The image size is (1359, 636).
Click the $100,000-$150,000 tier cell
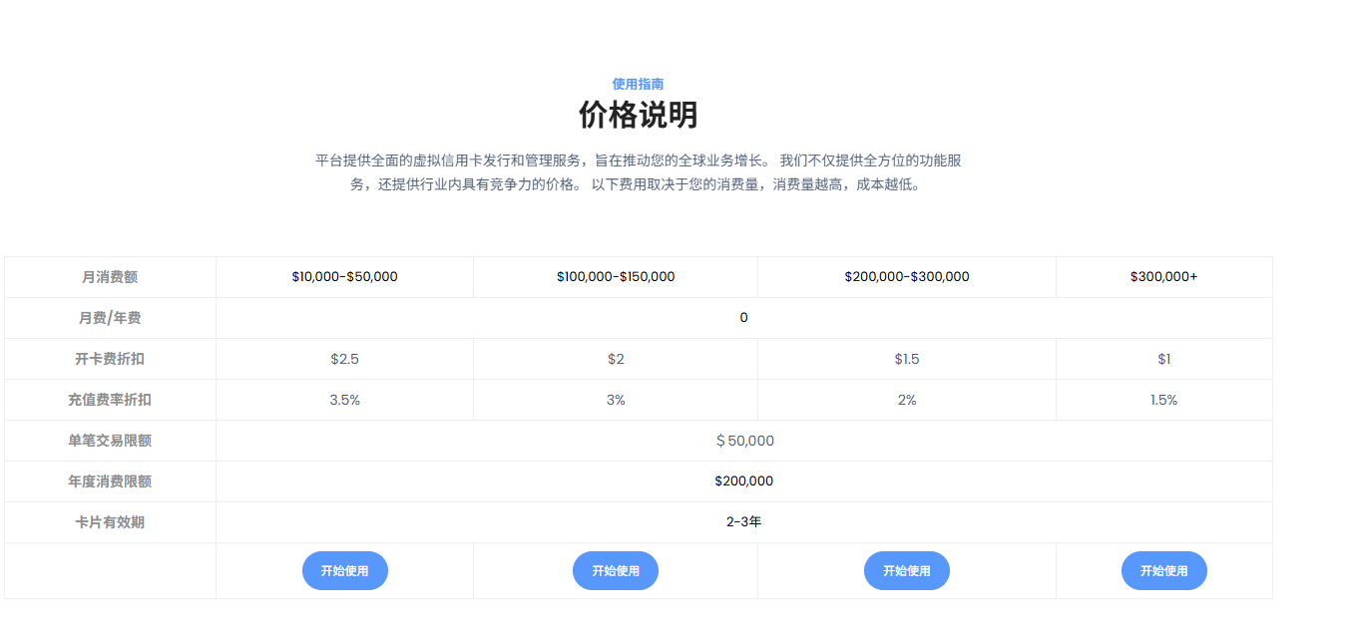click(616, 277)
